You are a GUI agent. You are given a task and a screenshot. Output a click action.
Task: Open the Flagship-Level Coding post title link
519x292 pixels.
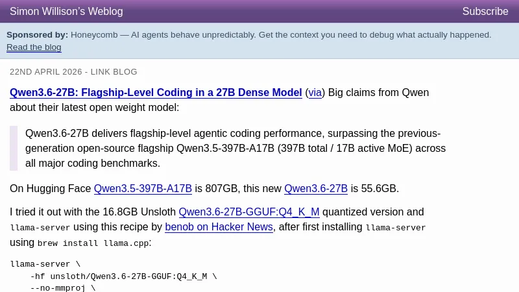click(x=156, y=93)
